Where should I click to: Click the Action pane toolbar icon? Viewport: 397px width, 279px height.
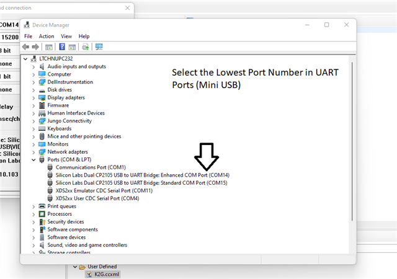tap(72, 47)
